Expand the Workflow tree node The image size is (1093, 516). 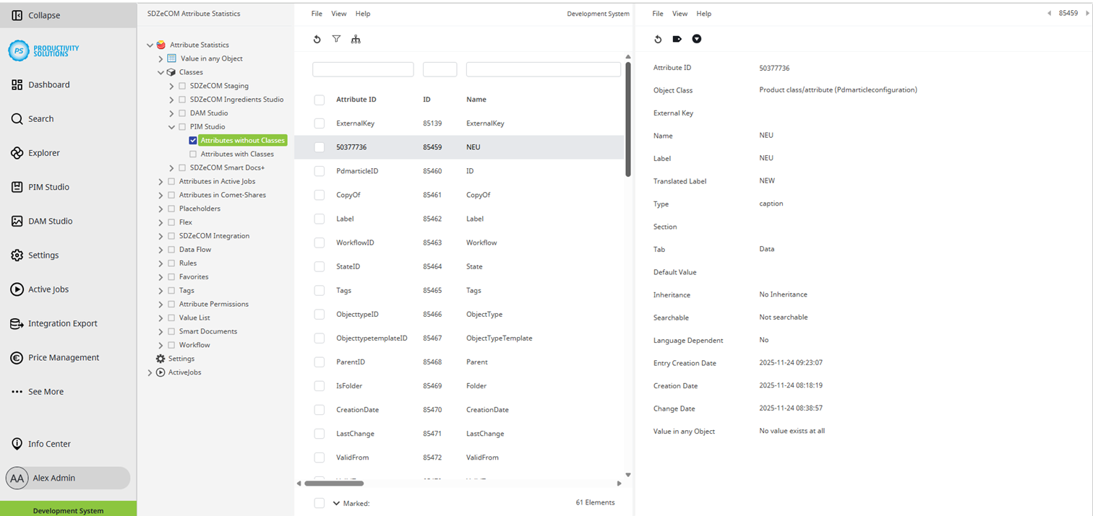tap(160, 344)
